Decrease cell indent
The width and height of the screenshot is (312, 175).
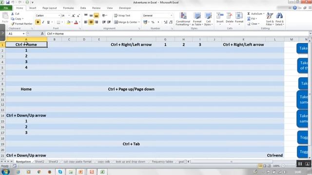point(104,22)
